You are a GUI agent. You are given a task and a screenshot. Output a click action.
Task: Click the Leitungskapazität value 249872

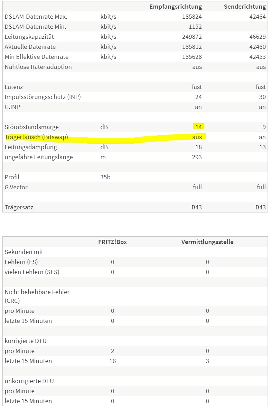pos(192,37)
